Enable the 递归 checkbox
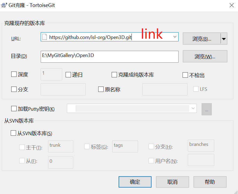Image resolution: width=238 pixels, height=194 pixels. click(x=68, y=74)
